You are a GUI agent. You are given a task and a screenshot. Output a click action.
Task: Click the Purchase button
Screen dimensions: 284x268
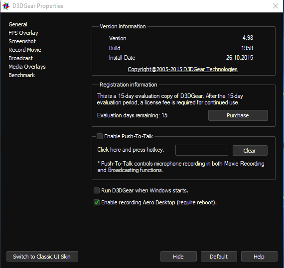click(238, 115)
